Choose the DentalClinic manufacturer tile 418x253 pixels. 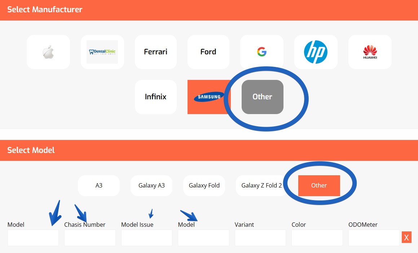pos(102,52)
